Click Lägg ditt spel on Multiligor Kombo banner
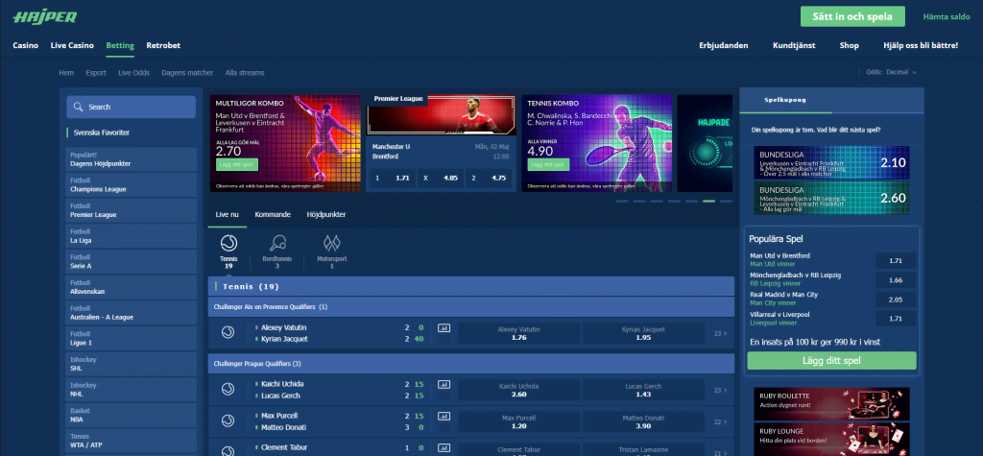 pyautogui.click(x=237, y=165)
